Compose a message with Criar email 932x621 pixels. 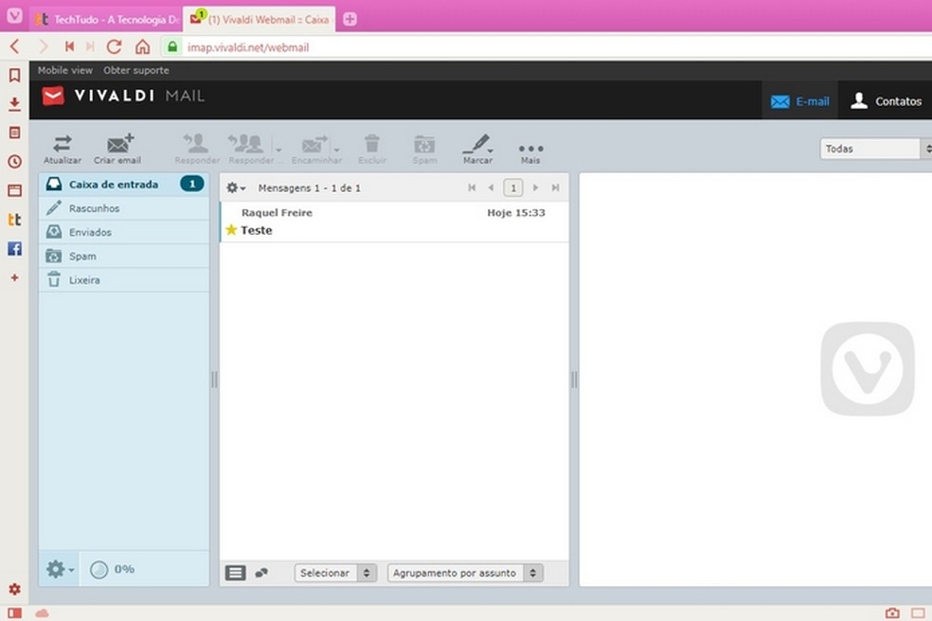(117, 150)
